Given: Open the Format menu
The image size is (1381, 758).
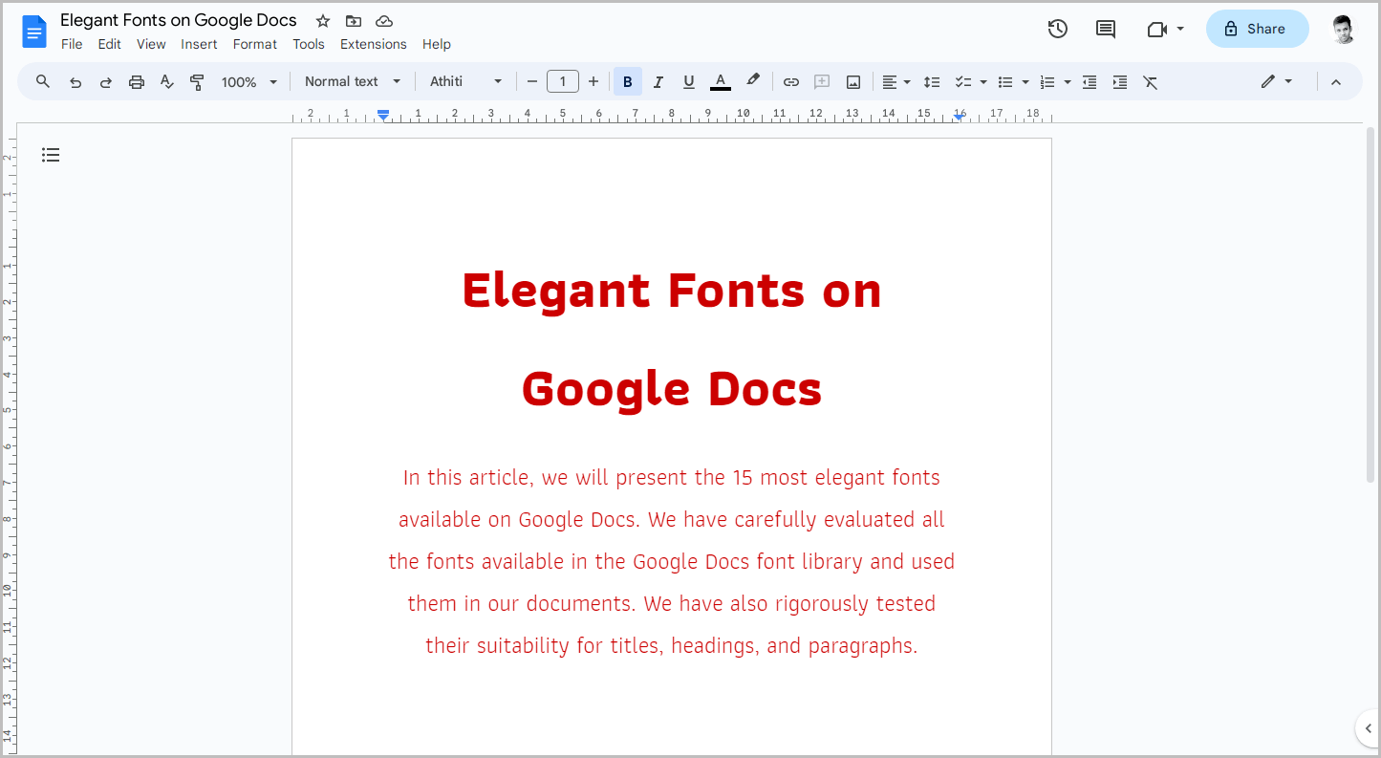Looking at the screenshot, I should click(254, 44).
